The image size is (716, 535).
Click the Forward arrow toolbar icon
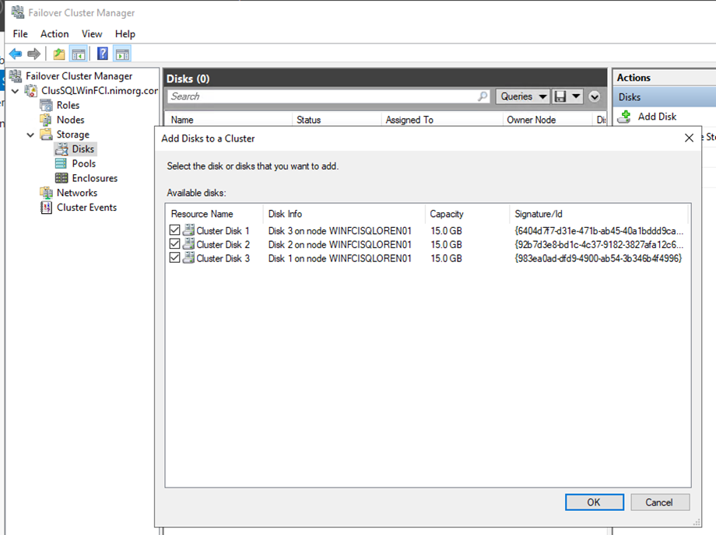(x=33, y=54)
